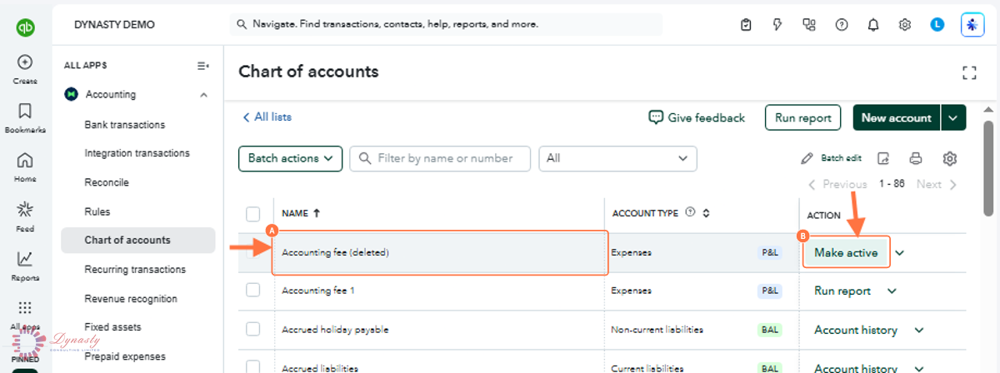This screenshot has height=373, width=1000.
Task: Open the Batch actions dropdown
Action: [x=290, y=158]
